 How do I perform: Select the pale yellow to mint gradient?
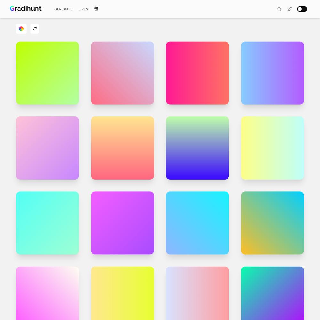pyautogui.click(x=272, y=148)
